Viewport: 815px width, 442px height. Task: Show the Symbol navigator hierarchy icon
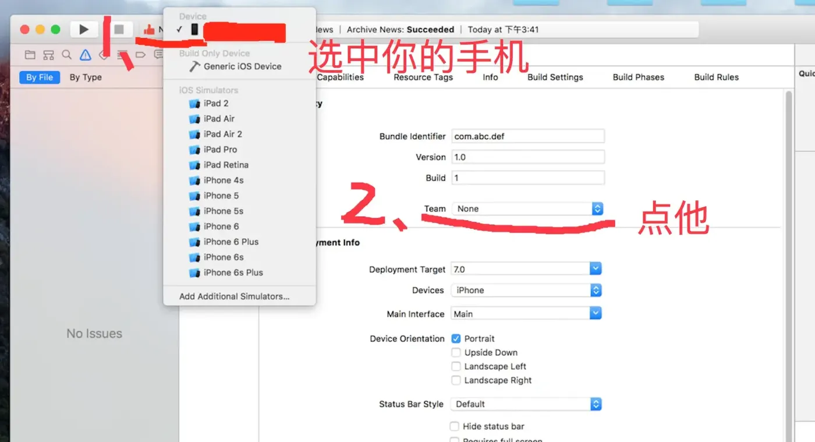[49, 55]
